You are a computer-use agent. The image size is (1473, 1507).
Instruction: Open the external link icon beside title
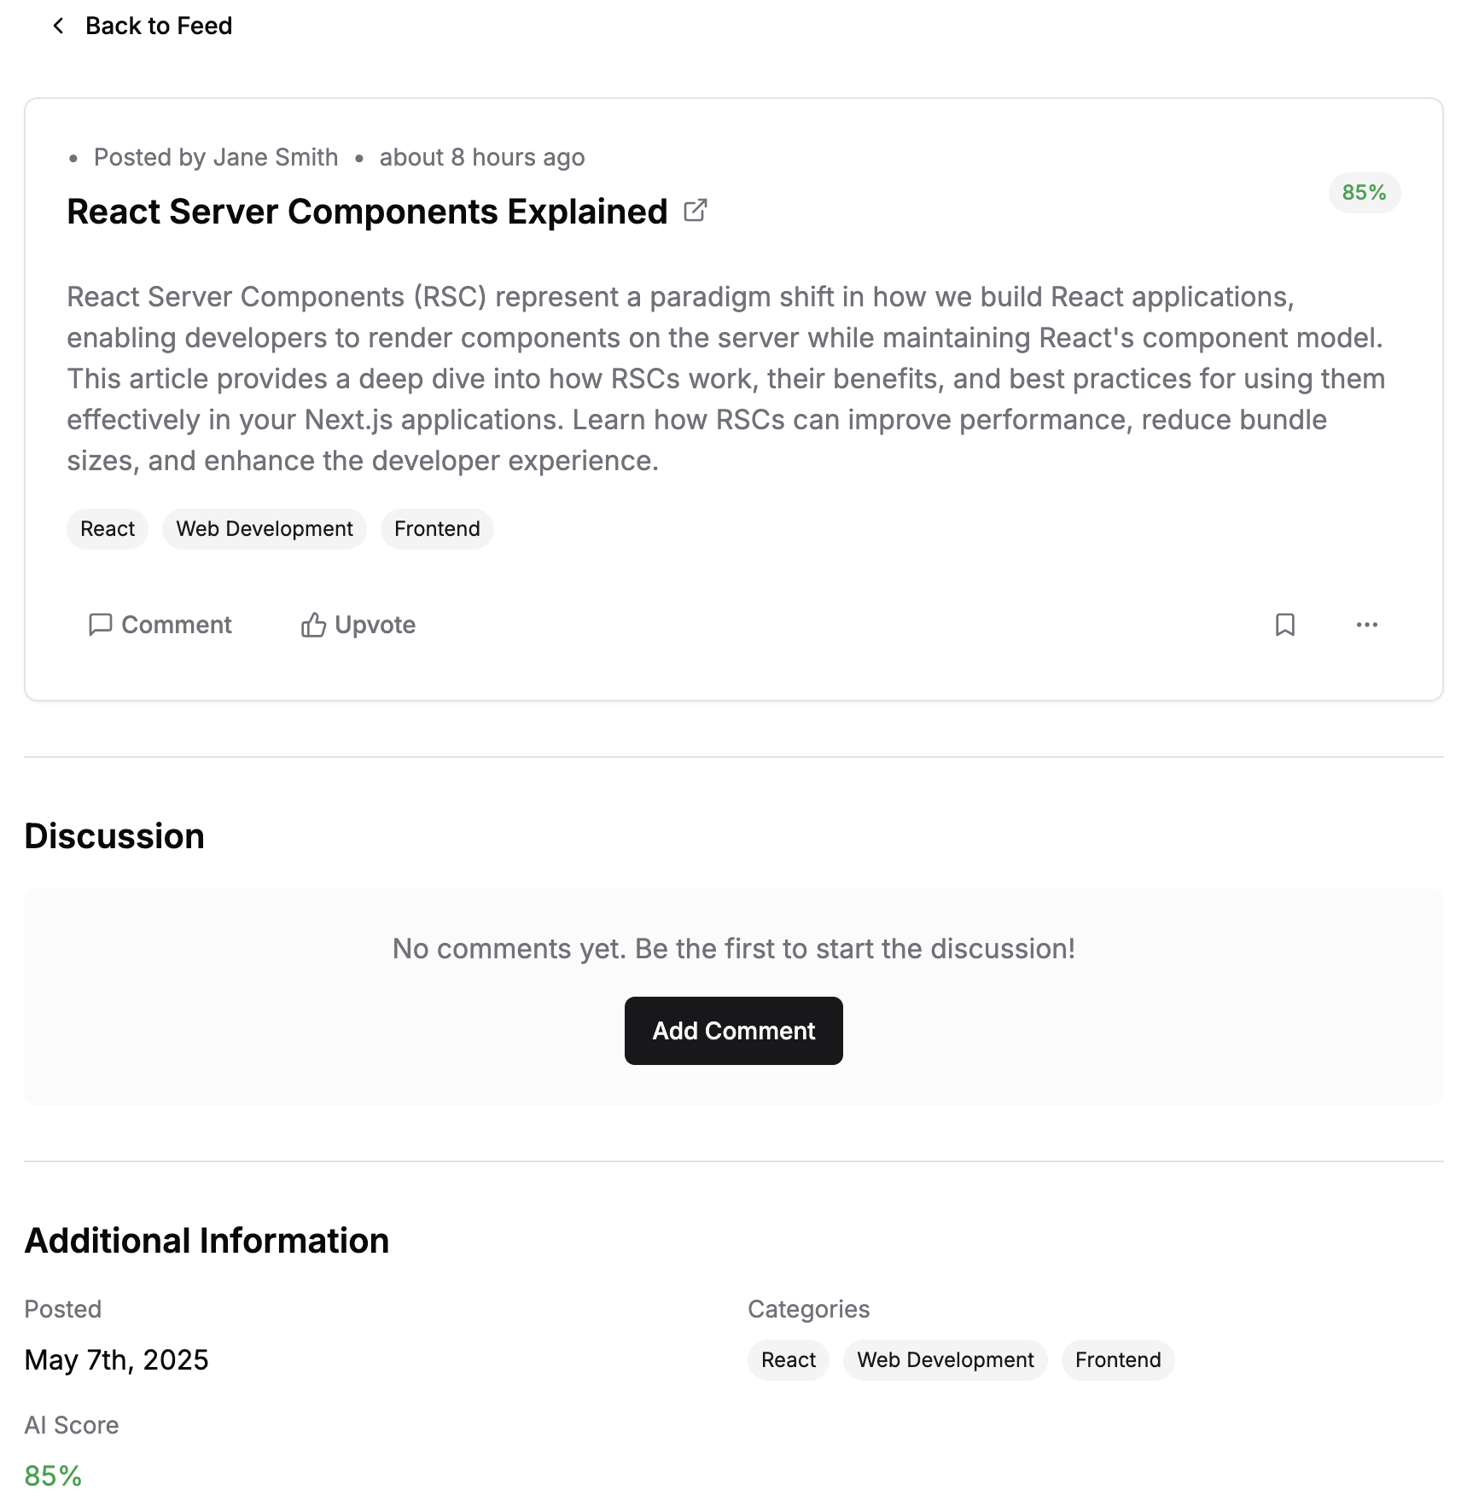pyautogui.click(x=696, y=210)
